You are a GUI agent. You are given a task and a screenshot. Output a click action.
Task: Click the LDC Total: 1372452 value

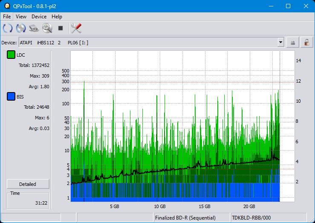[x=34, y=65]
